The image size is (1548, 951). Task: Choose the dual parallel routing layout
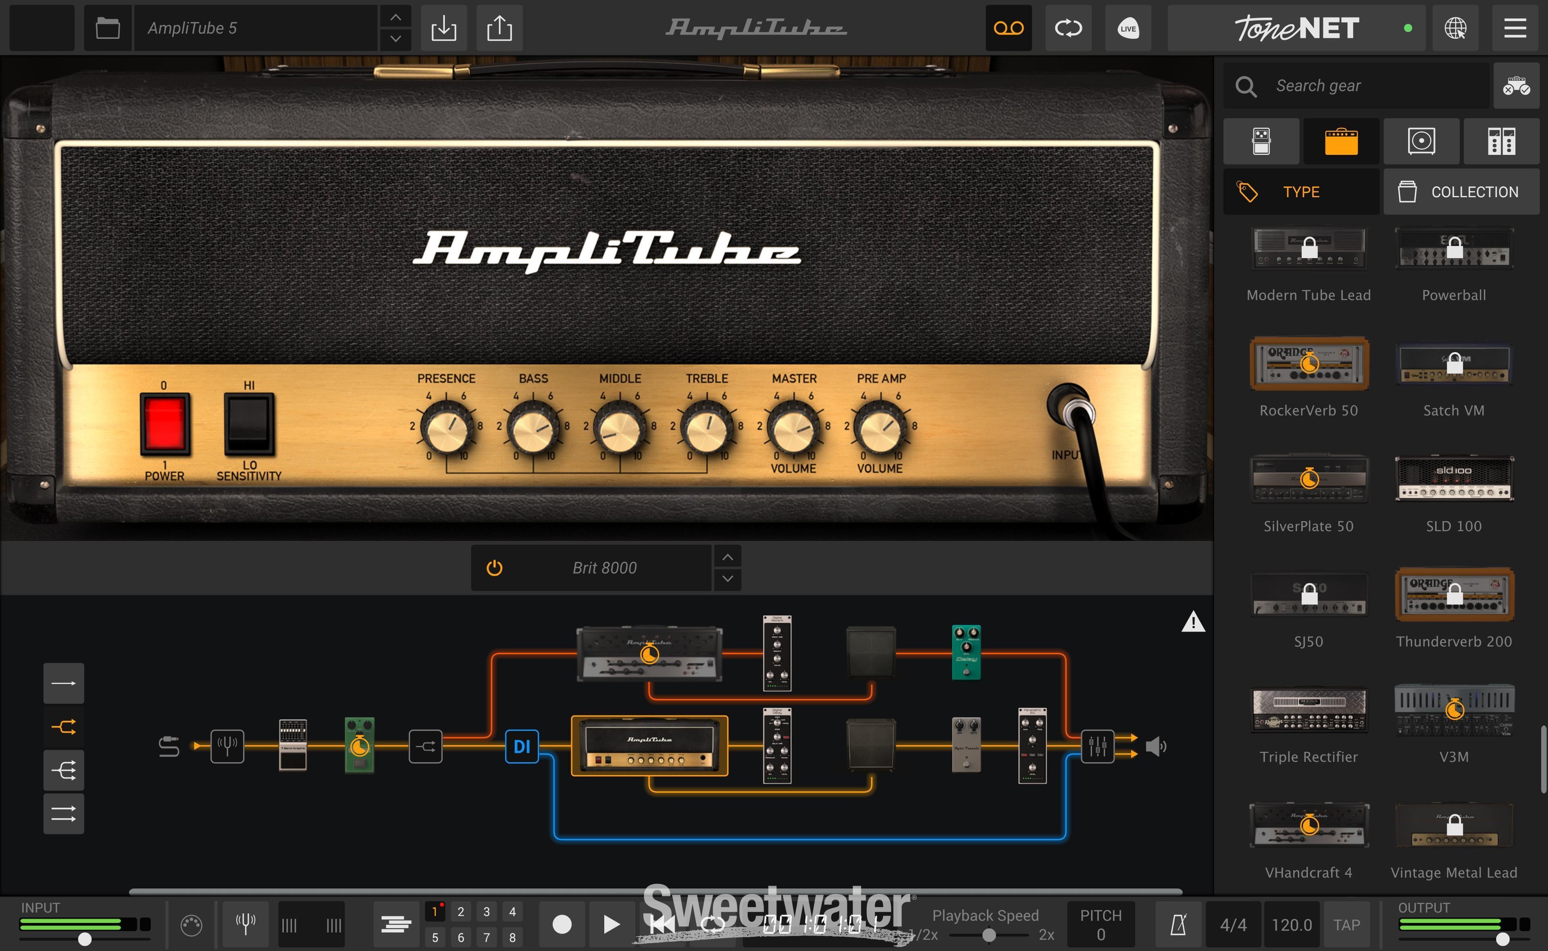[x=63, y=814]
